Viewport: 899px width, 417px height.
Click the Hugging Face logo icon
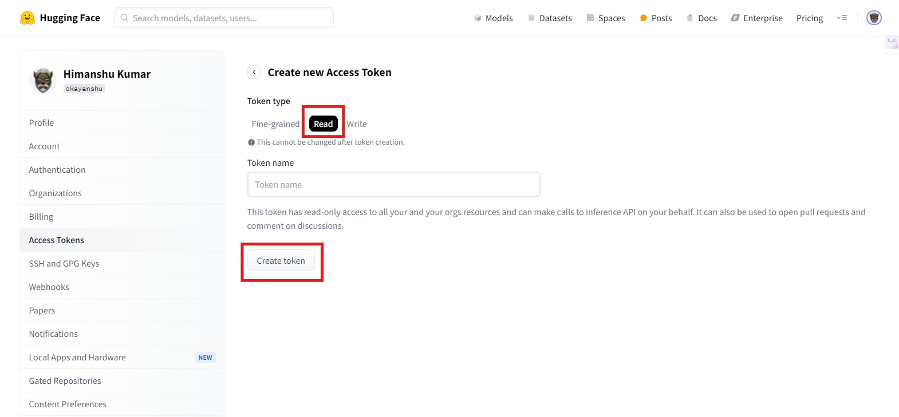click(27, 18)
